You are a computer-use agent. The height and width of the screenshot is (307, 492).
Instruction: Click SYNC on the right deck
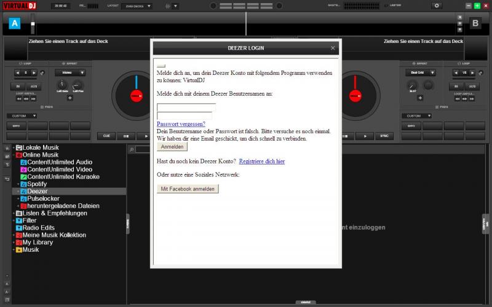point(384,136)
